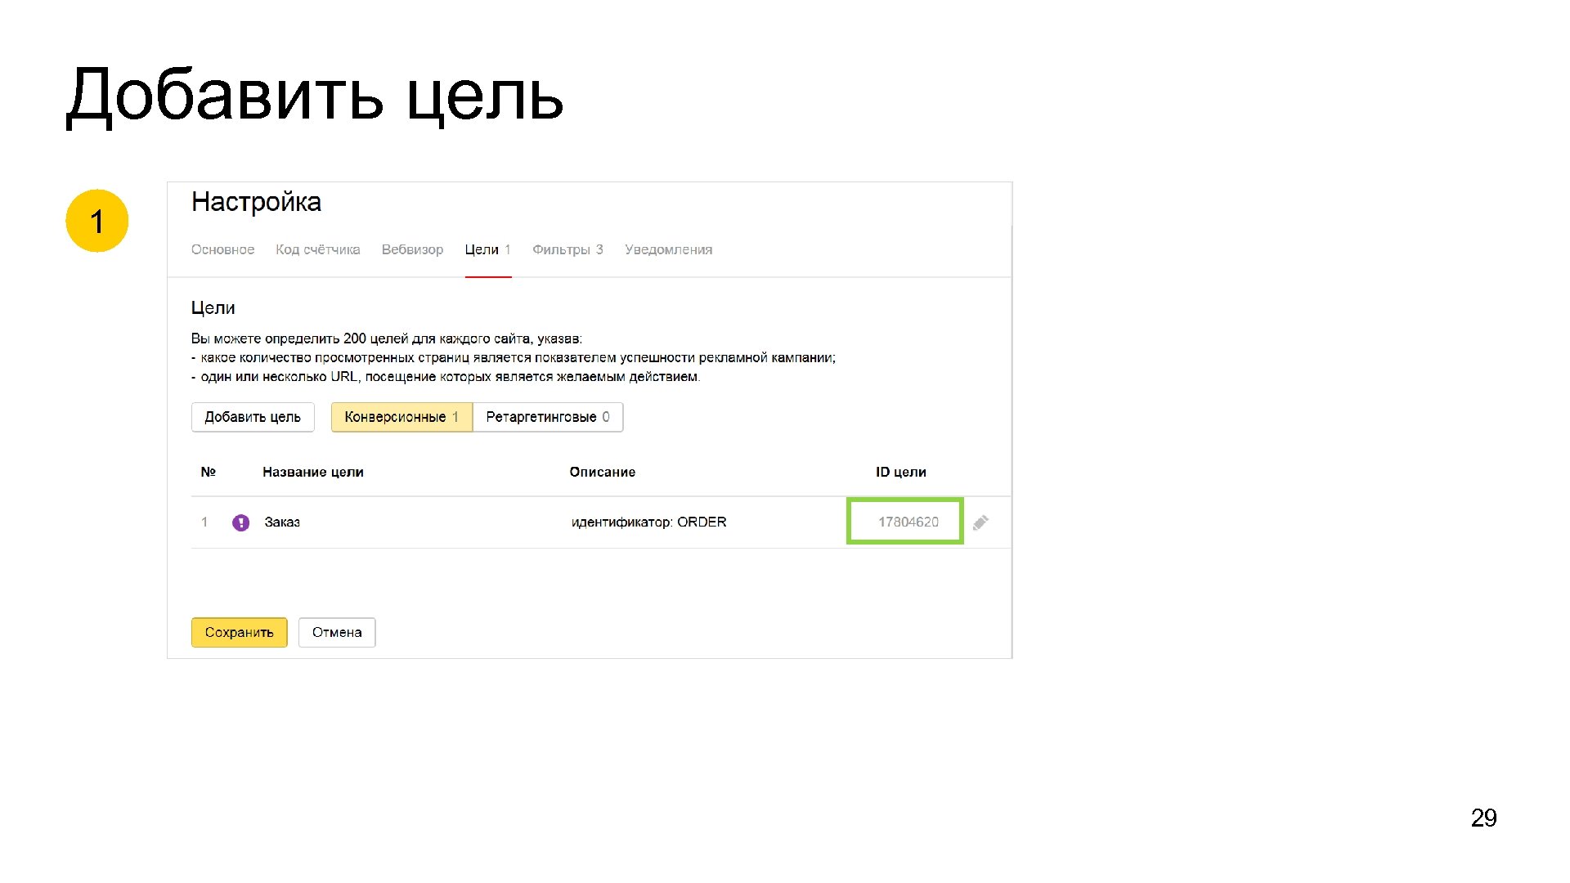Switch to Код счётчика tab
The width and height of the screenshot is (1570, 883).
(317, 249)
